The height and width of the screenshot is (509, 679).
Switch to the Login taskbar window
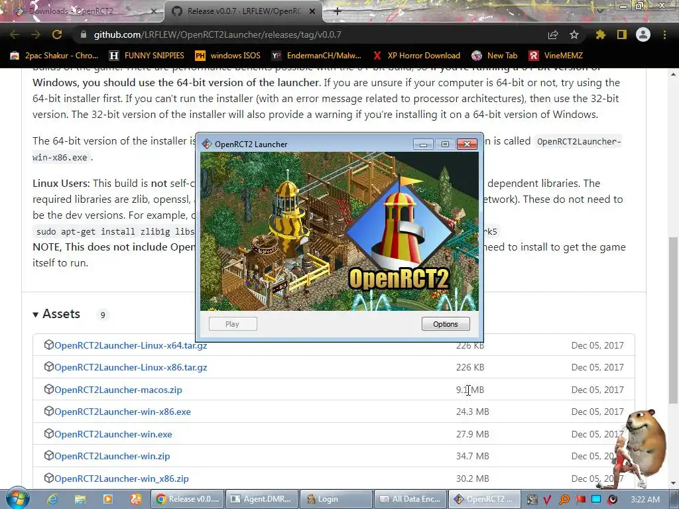[x=336, y=499]
